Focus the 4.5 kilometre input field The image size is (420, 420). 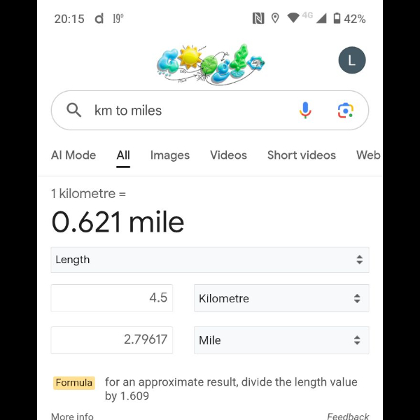pos(112,298)
